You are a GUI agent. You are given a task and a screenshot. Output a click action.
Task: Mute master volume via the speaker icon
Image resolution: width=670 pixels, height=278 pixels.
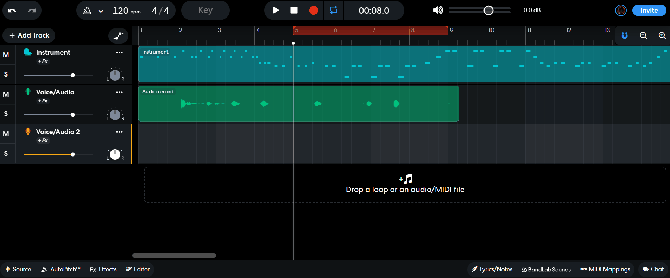[x=438, y=10]
